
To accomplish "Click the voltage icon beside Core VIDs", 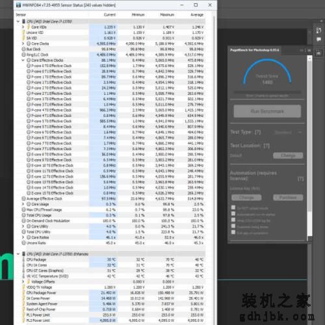I will pyautogui.click(x=29, y=27).
